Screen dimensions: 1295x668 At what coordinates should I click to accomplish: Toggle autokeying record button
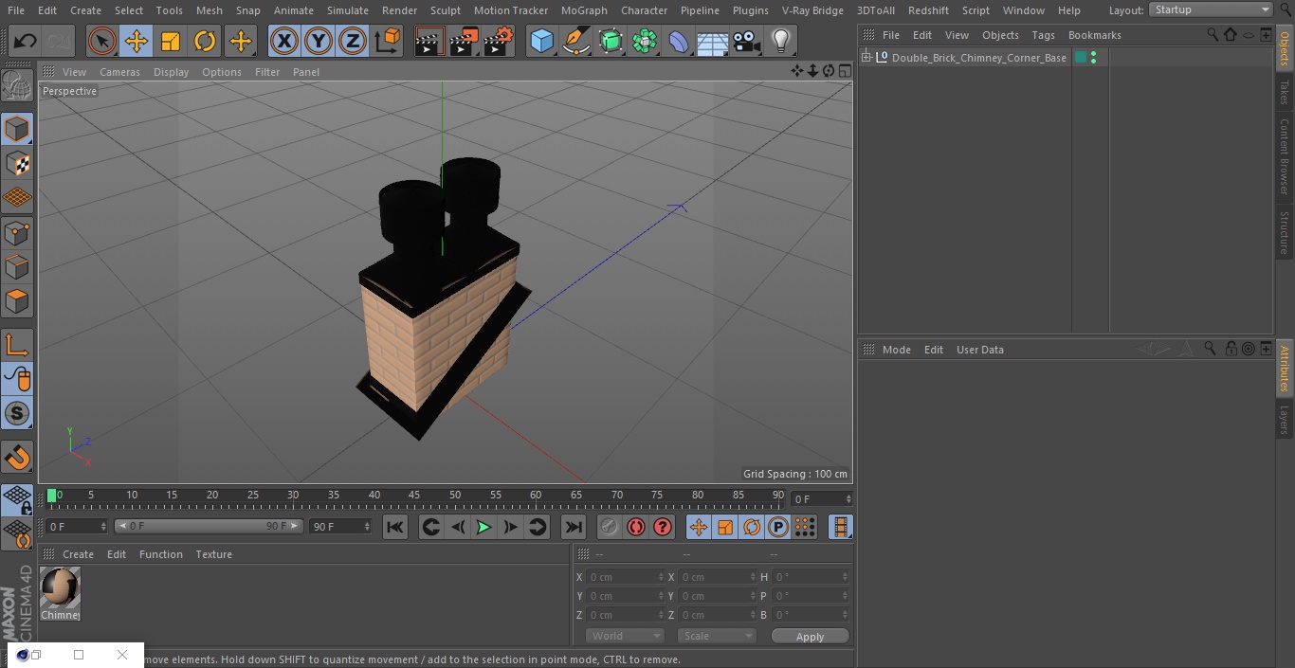[x=636, y=527]
